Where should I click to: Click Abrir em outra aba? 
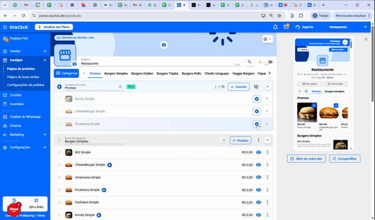tap(306, 158)
